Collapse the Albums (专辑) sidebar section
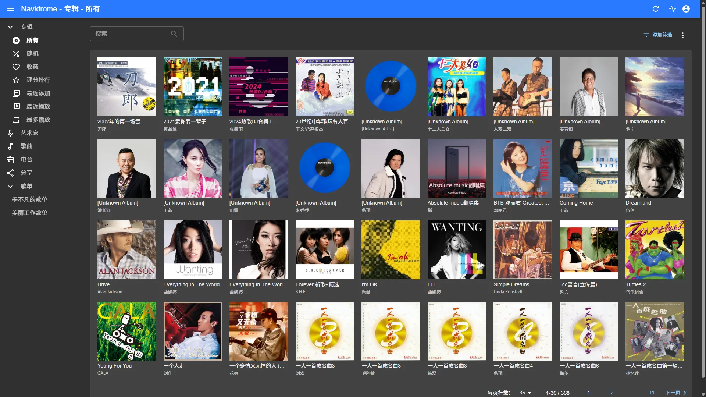 point(10,27)
